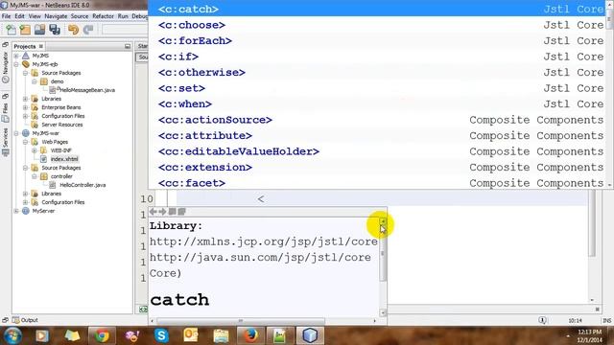Switch to NetBeans cube icon in the taskbar
This screenshot has width=614, height=345.
(310, 335)
